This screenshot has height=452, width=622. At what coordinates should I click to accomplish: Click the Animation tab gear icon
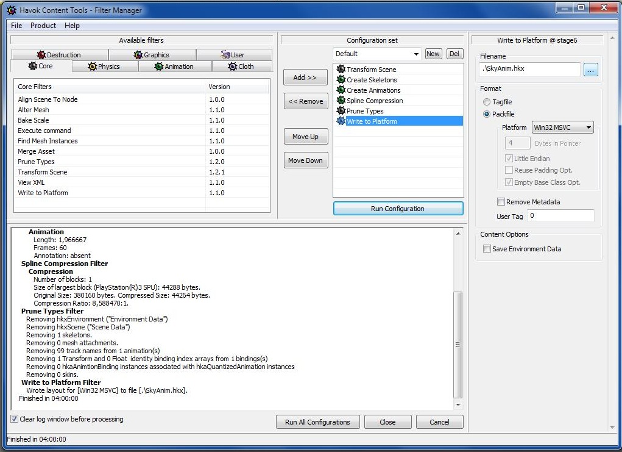tap(158, 66)
